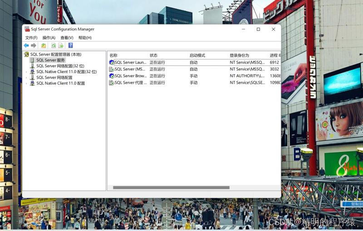Screen dimensions: 363x231
Task: Click process ID 6912 cell
Action: (275, 63)
